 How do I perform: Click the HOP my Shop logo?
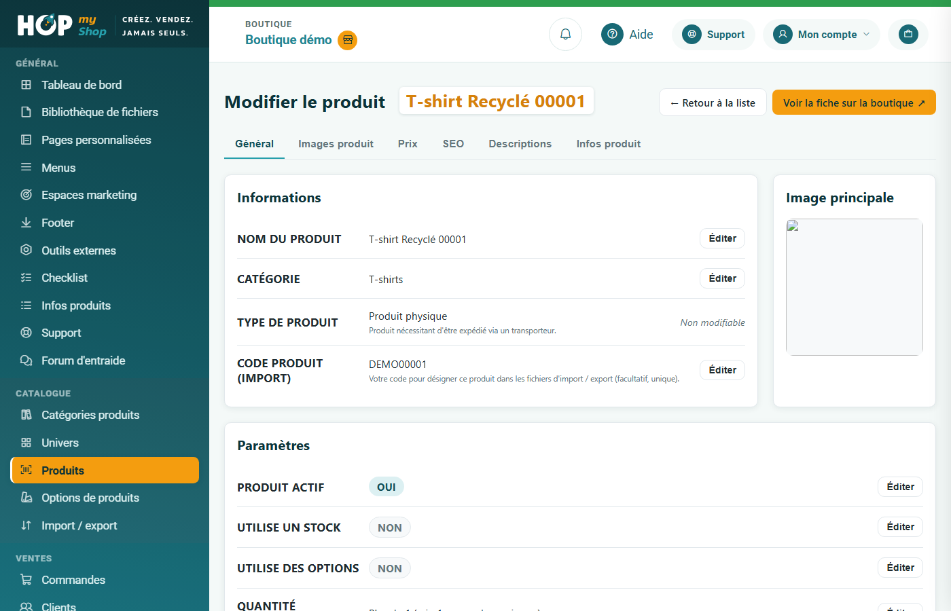pos(62,25)
